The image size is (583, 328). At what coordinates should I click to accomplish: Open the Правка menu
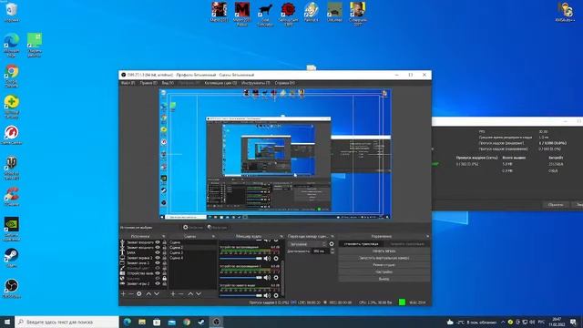tap(148, 83)
